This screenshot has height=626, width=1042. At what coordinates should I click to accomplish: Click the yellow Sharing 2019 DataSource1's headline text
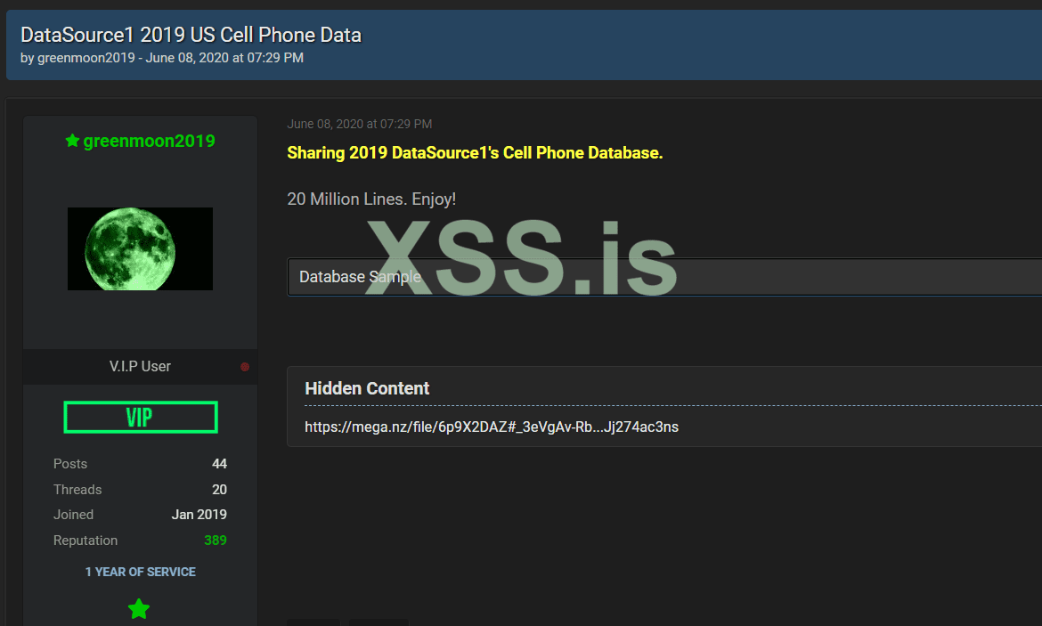[475, 153]
